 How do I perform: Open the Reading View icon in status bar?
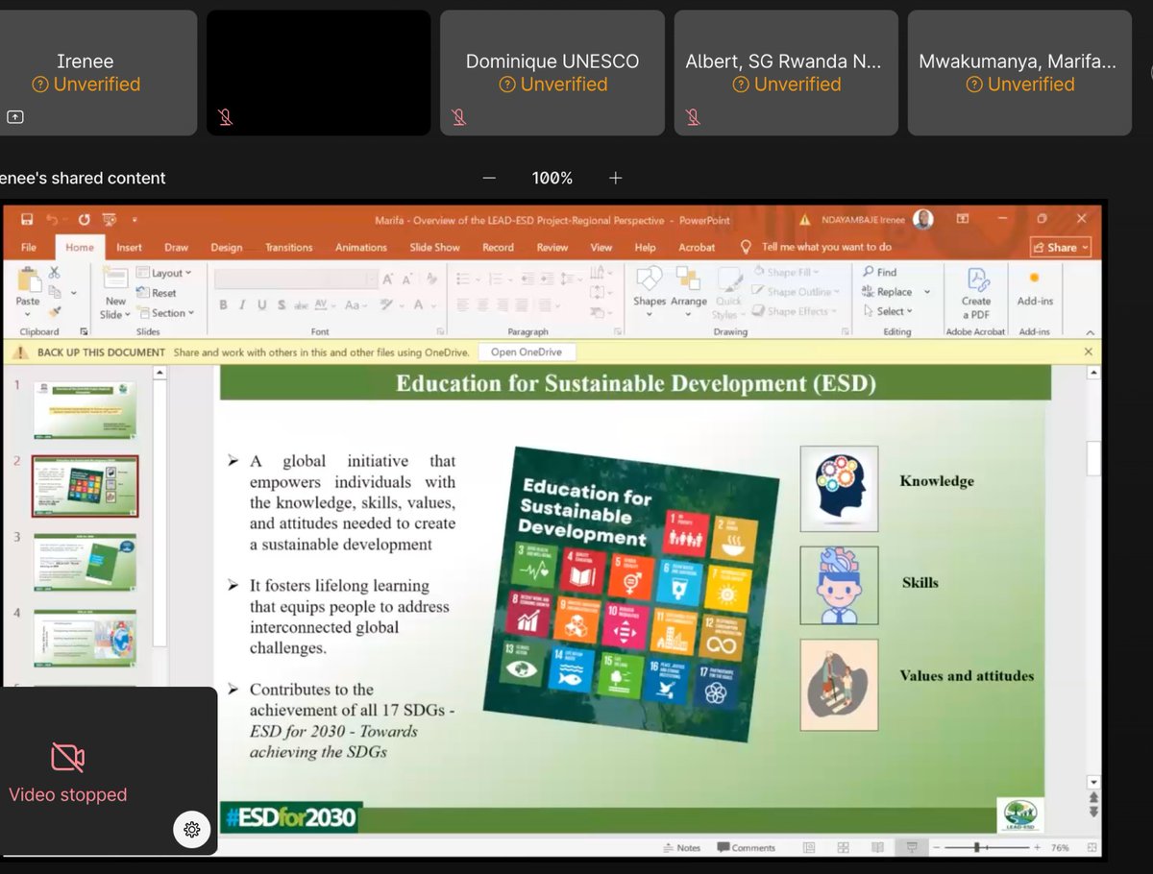pos(877,846)
